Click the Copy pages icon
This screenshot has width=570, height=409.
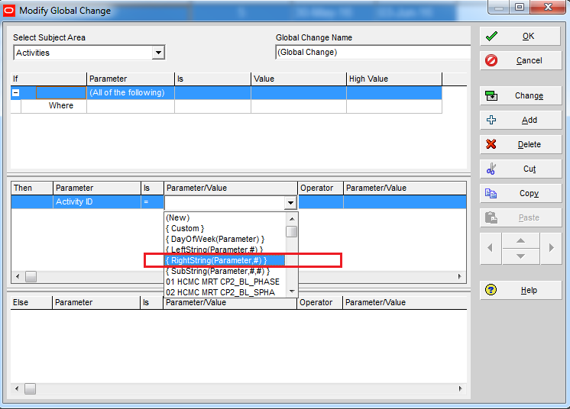[x=491, y=194]
